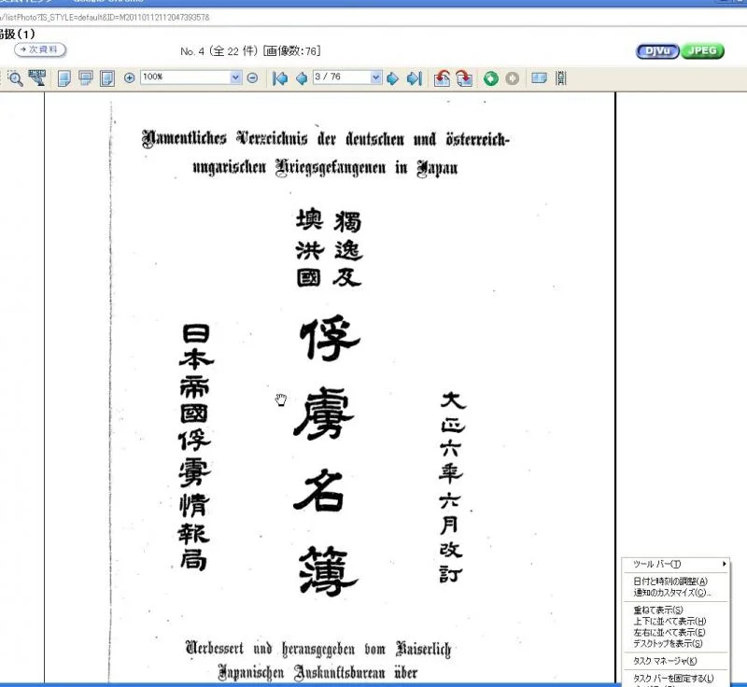The image size is (747, 687).
Task: Select 上下に並べて表示(H) menu entry
Action: click(675, 621)
